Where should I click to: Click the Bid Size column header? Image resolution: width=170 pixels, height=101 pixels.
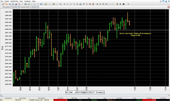click(74, 98)
